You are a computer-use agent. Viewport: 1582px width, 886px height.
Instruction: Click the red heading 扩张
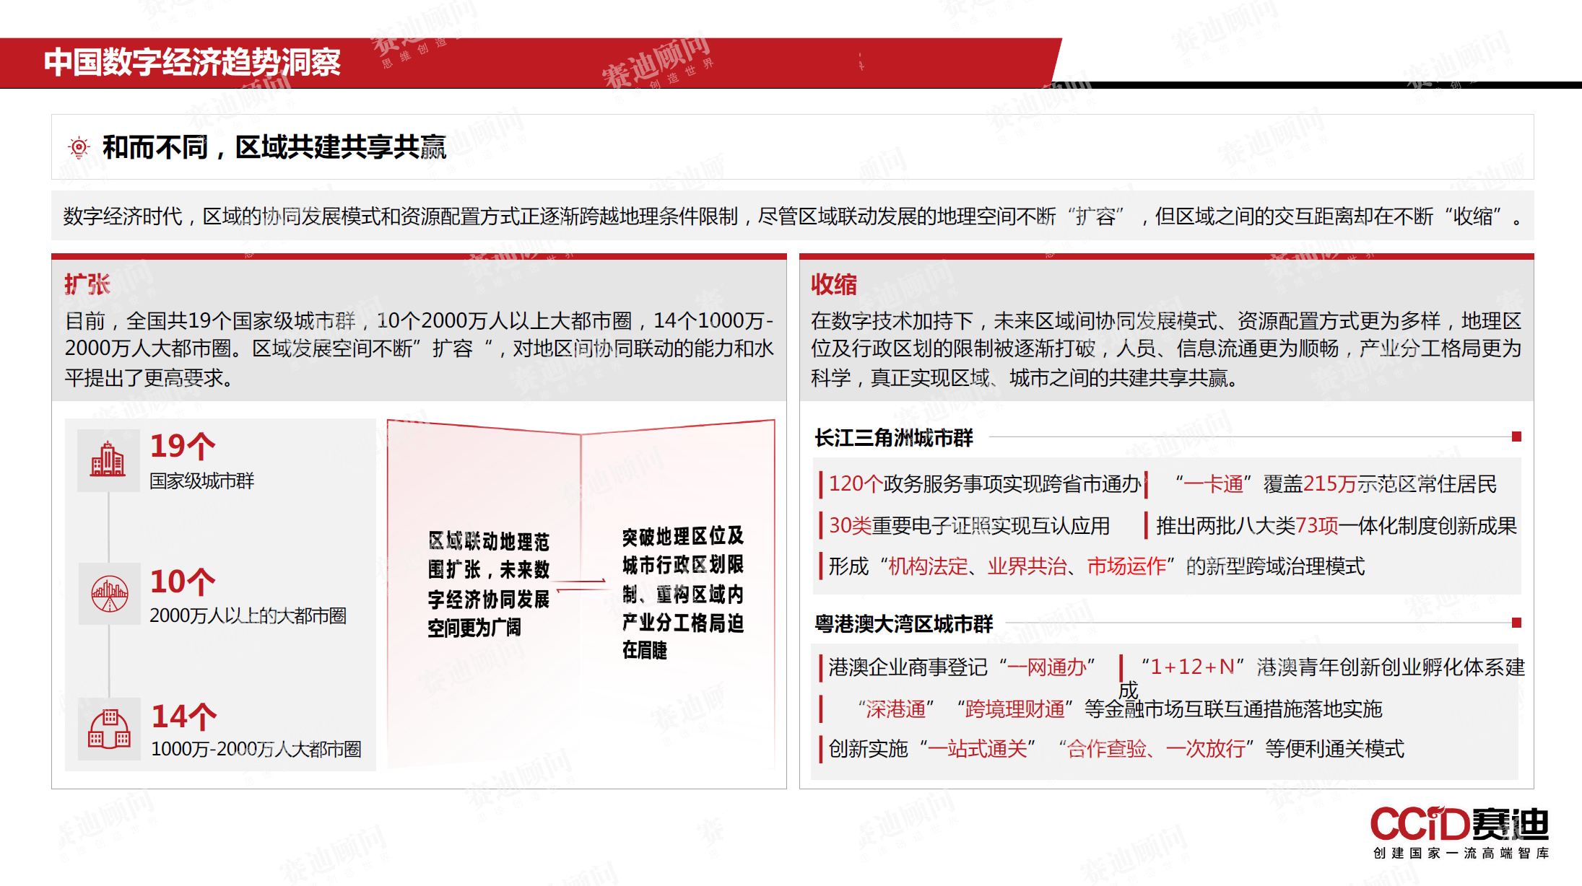(87, 284)
